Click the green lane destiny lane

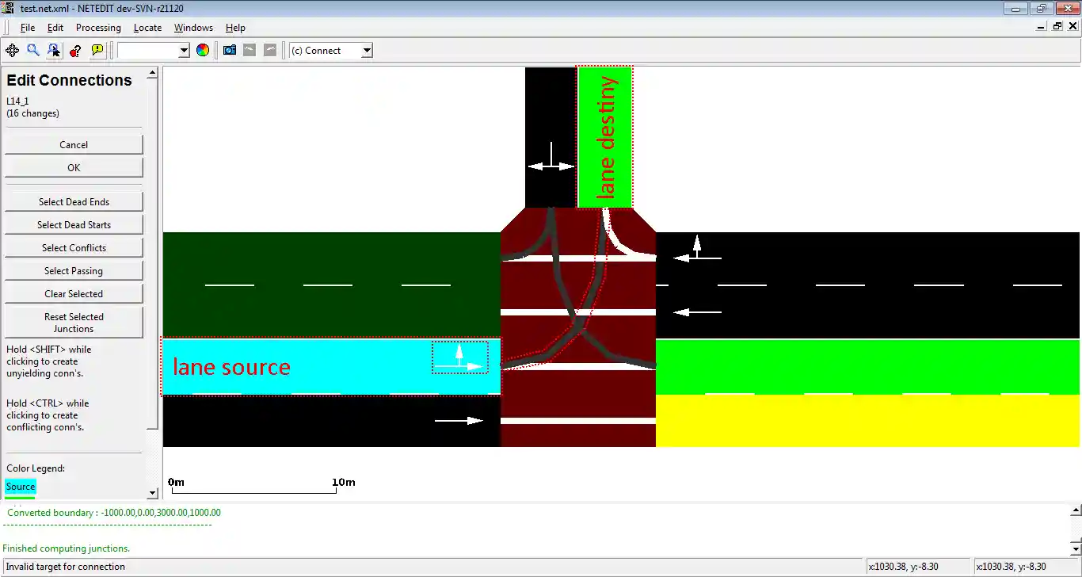pos(605,136)
